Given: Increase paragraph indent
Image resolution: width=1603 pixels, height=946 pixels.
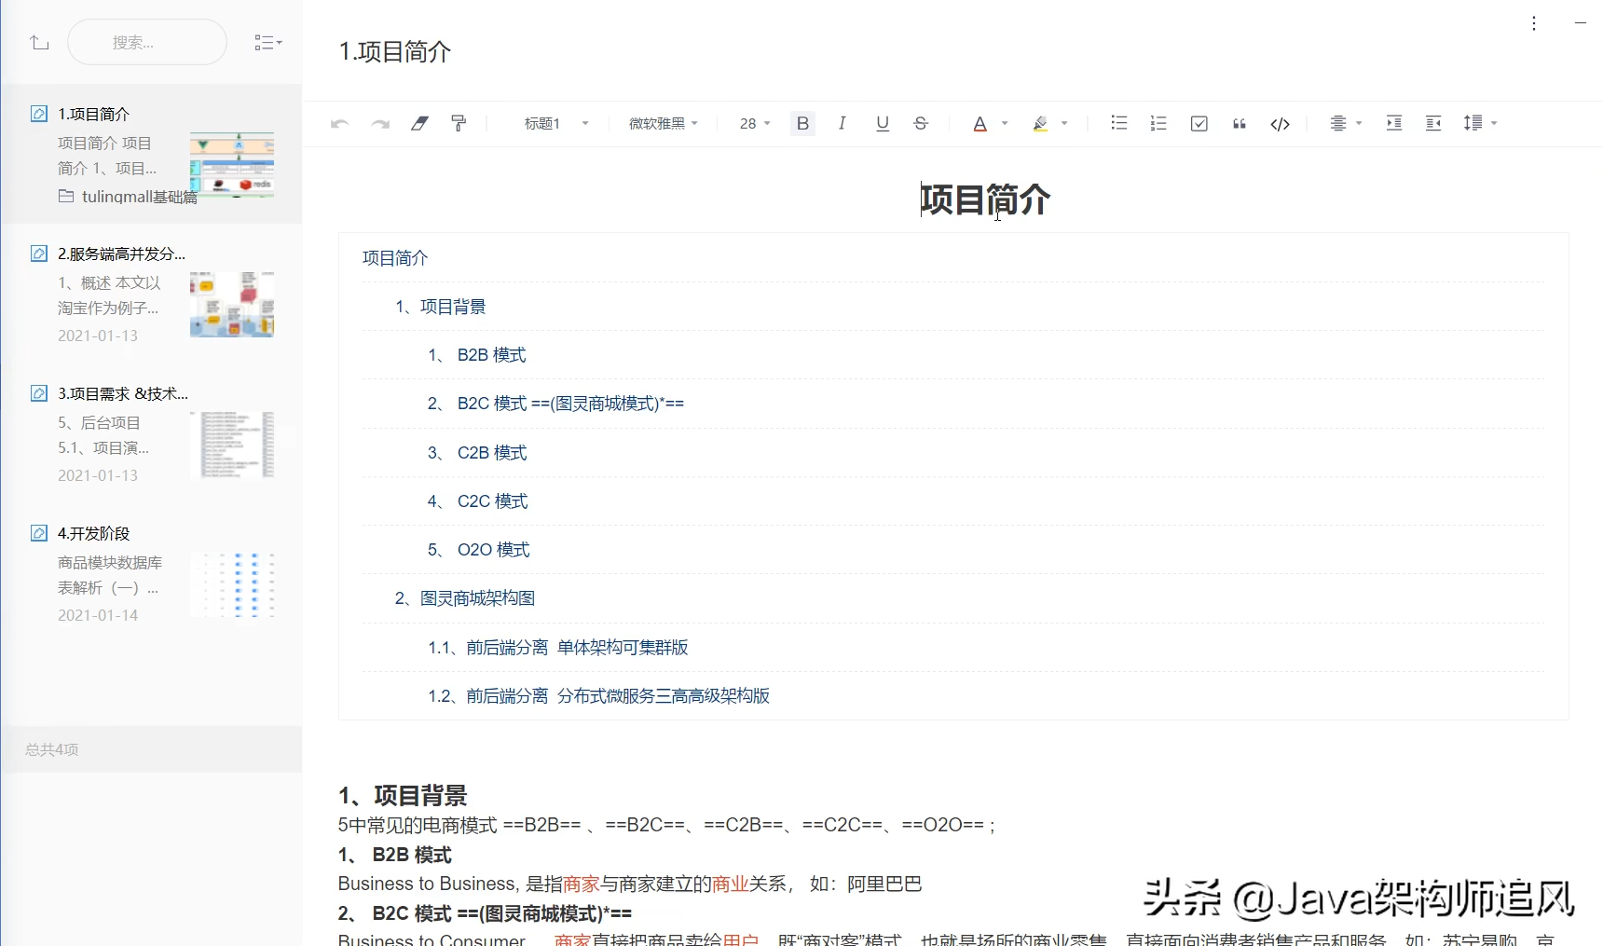Looking at the screenshot, I should pyautogui.click(x=1394, y=123).
